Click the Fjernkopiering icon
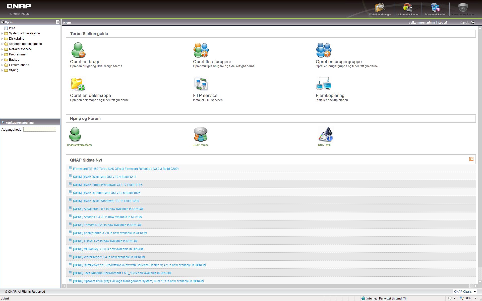Image resolution: width=482 pixels, height=301 pixels. (324, 84)
